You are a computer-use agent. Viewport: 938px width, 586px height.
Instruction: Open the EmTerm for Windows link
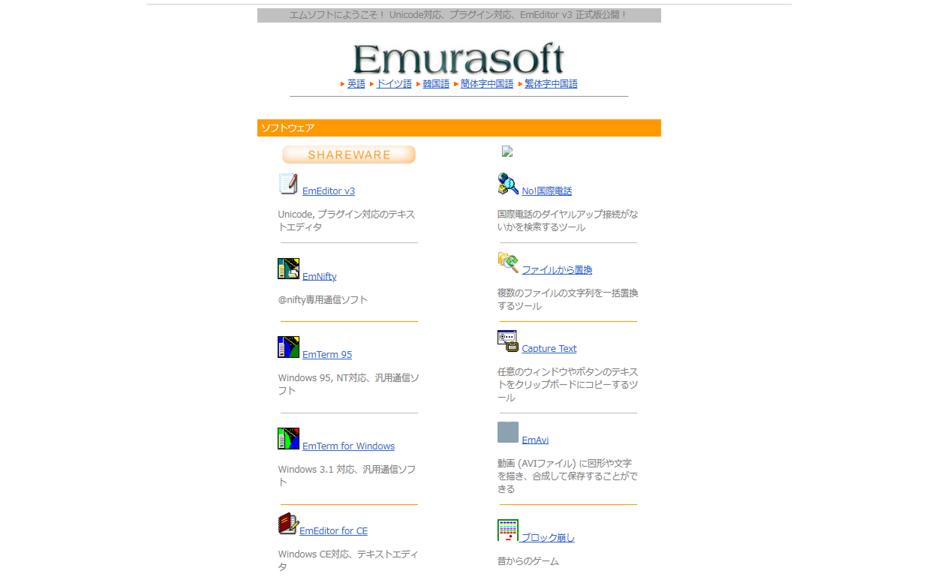click(348, 446)
